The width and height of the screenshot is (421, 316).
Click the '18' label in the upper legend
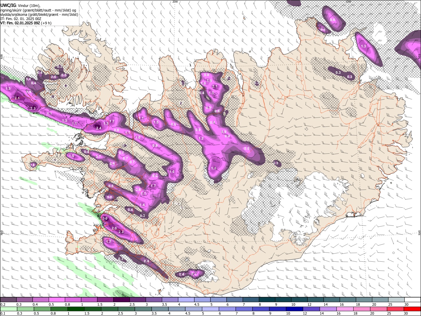tap(358, 304)
